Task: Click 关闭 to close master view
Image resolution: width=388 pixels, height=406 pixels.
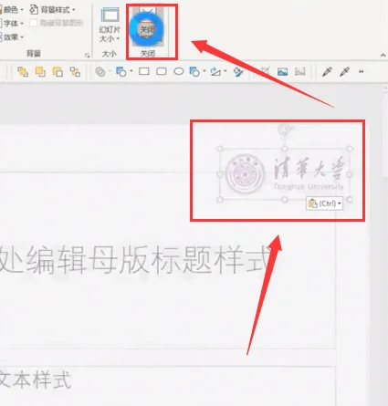Action: (x=148, y=30)
